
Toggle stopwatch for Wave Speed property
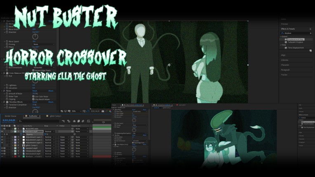tap(7, 42)
